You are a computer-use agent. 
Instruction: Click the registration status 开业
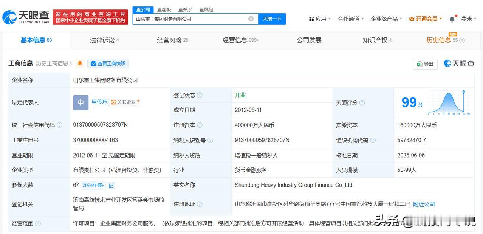click(240, 95)
